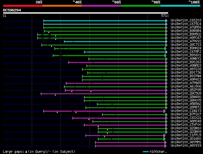Screen dimensions: 203x154
Task: Click the UniRef100_B9R8R4 hit label
Action: tap(186, 31)
